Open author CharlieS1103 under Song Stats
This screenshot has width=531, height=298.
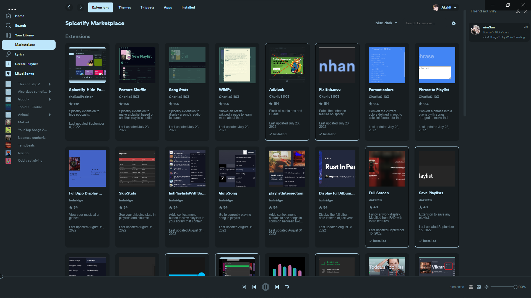click(179, 97)
